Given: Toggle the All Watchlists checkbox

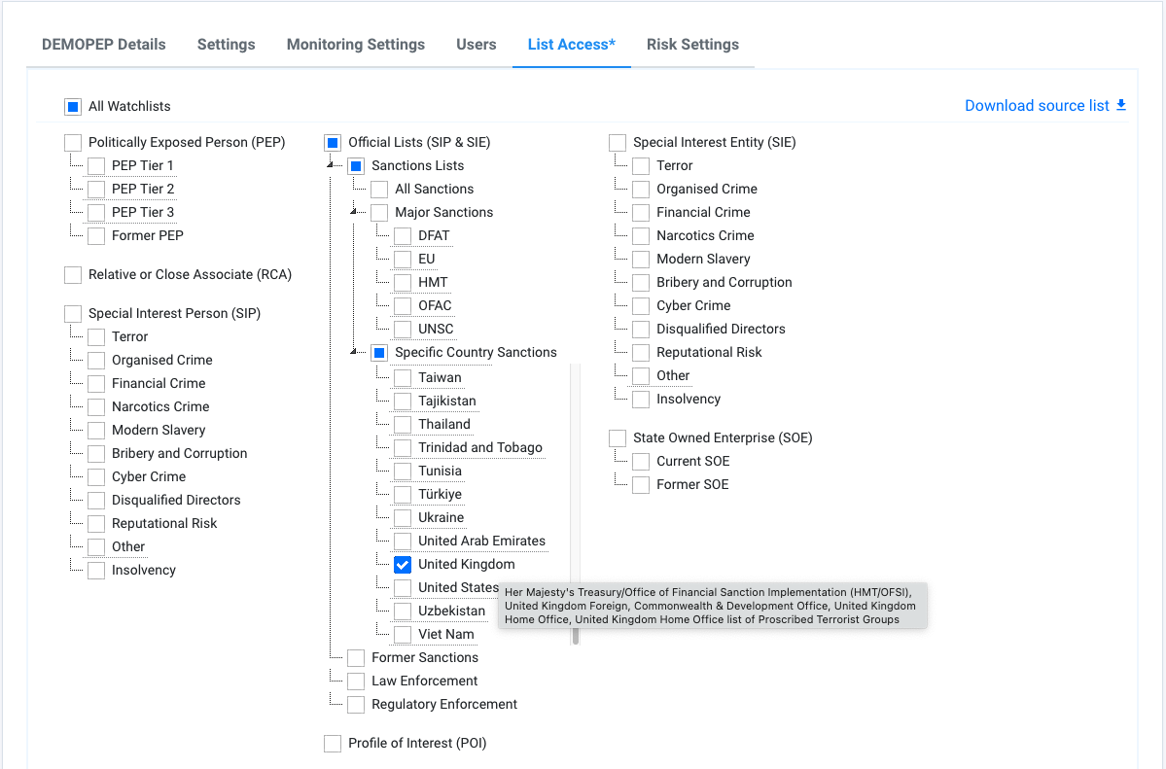Looking at the screenshot, I should (74, 106).
